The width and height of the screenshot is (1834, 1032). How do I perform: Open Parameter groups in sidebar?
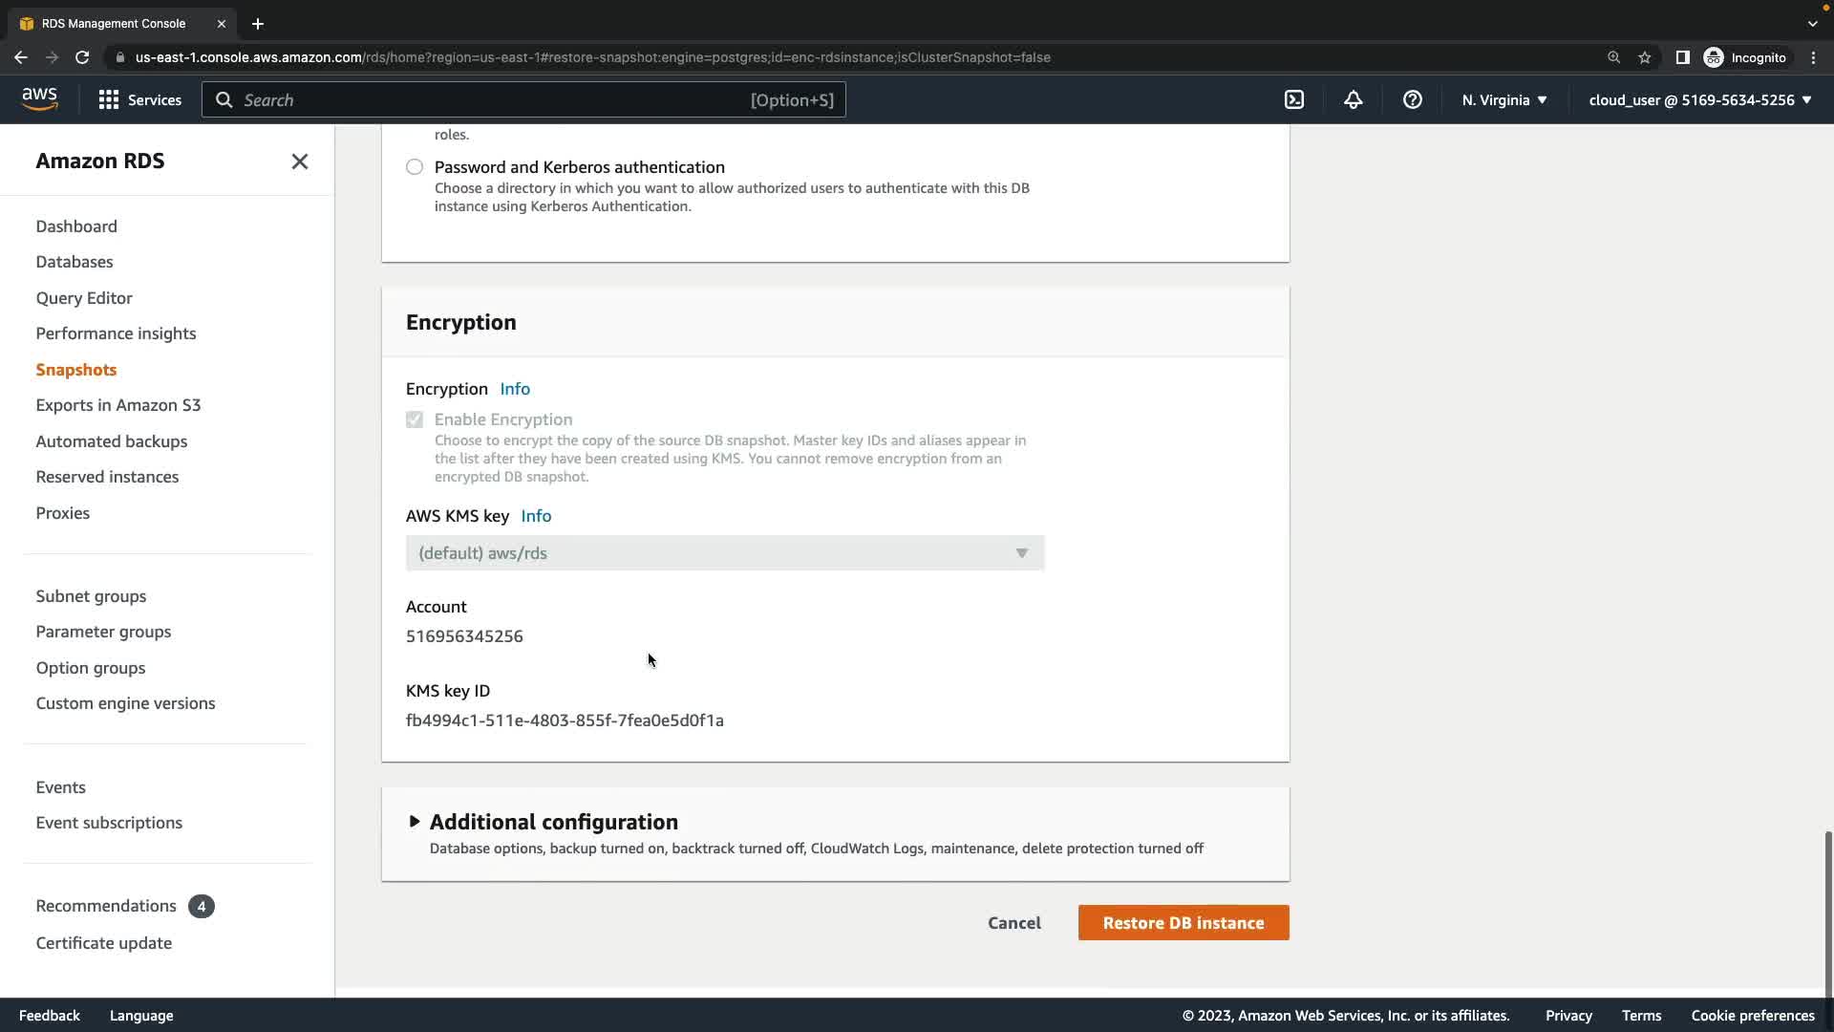103,632
